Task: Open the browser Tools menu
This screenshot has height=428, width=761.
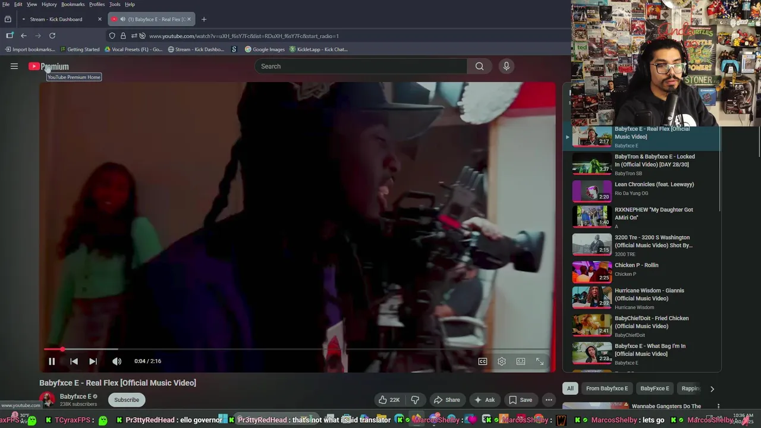Action: click(x=115, y=4)
